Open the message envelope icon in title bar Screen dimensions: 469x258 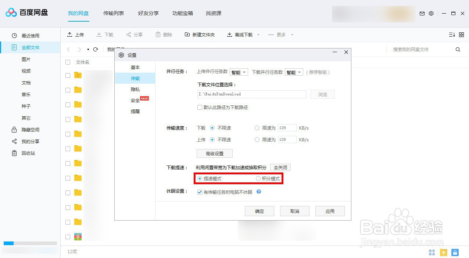click(422, 13)
